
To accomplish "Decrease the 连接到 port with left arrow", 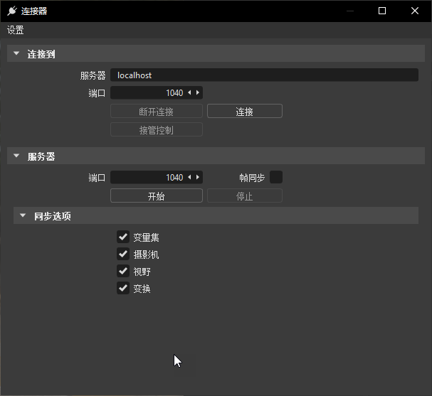I will click(x=189, y=92).
